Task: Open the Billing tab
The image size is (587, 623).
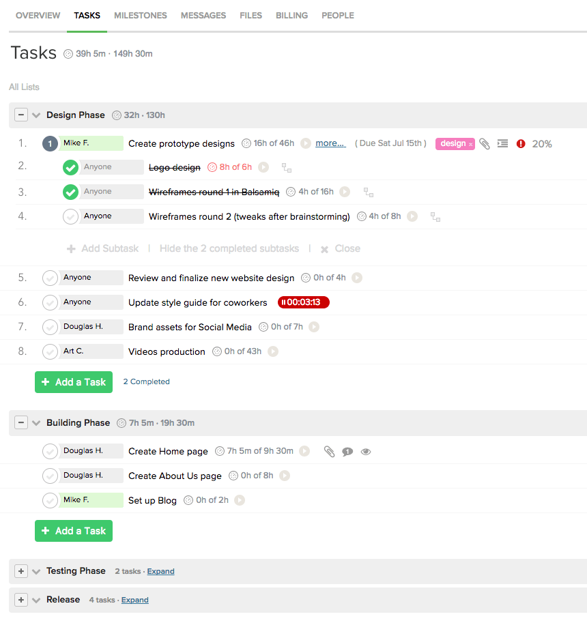Action: point(291,16)
